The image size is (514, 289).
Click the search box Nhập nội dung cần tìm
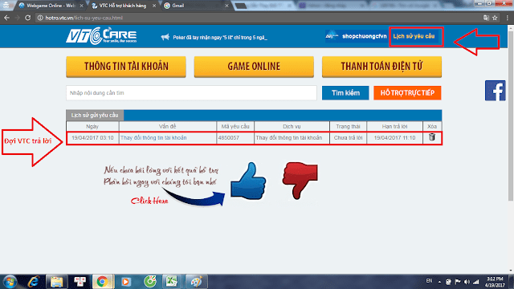(191, 93)
